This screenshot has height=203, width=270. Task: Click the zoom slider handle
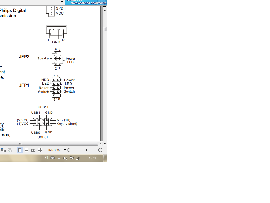(x=86, y=150)
